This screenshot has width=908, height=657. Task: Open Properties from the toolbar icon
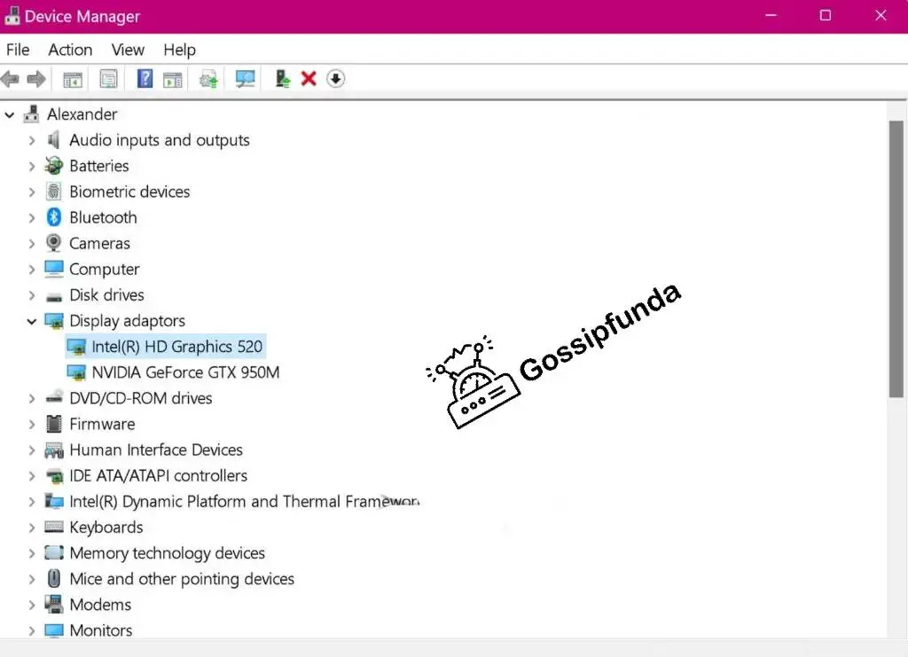point(108,79)
